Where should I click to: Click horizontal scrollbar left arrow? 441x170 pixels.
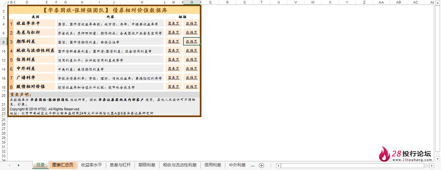tap(278, 165)
